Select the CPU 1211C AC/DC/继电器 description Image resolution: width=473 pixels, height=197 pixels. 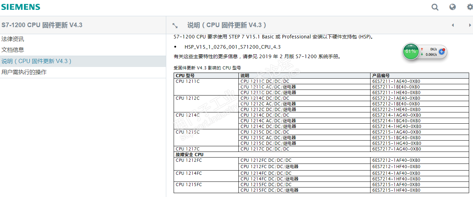pyautogui.click(x=268, y=87)
